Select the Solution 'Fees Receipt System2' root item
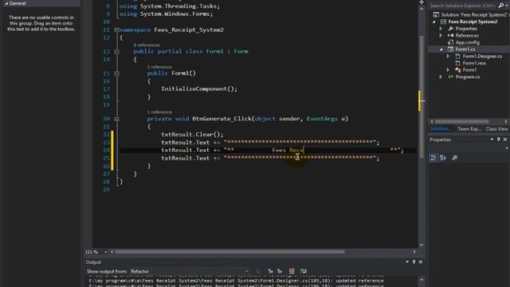The width and height of the screenshot is (510, 287). click(475, 14)
